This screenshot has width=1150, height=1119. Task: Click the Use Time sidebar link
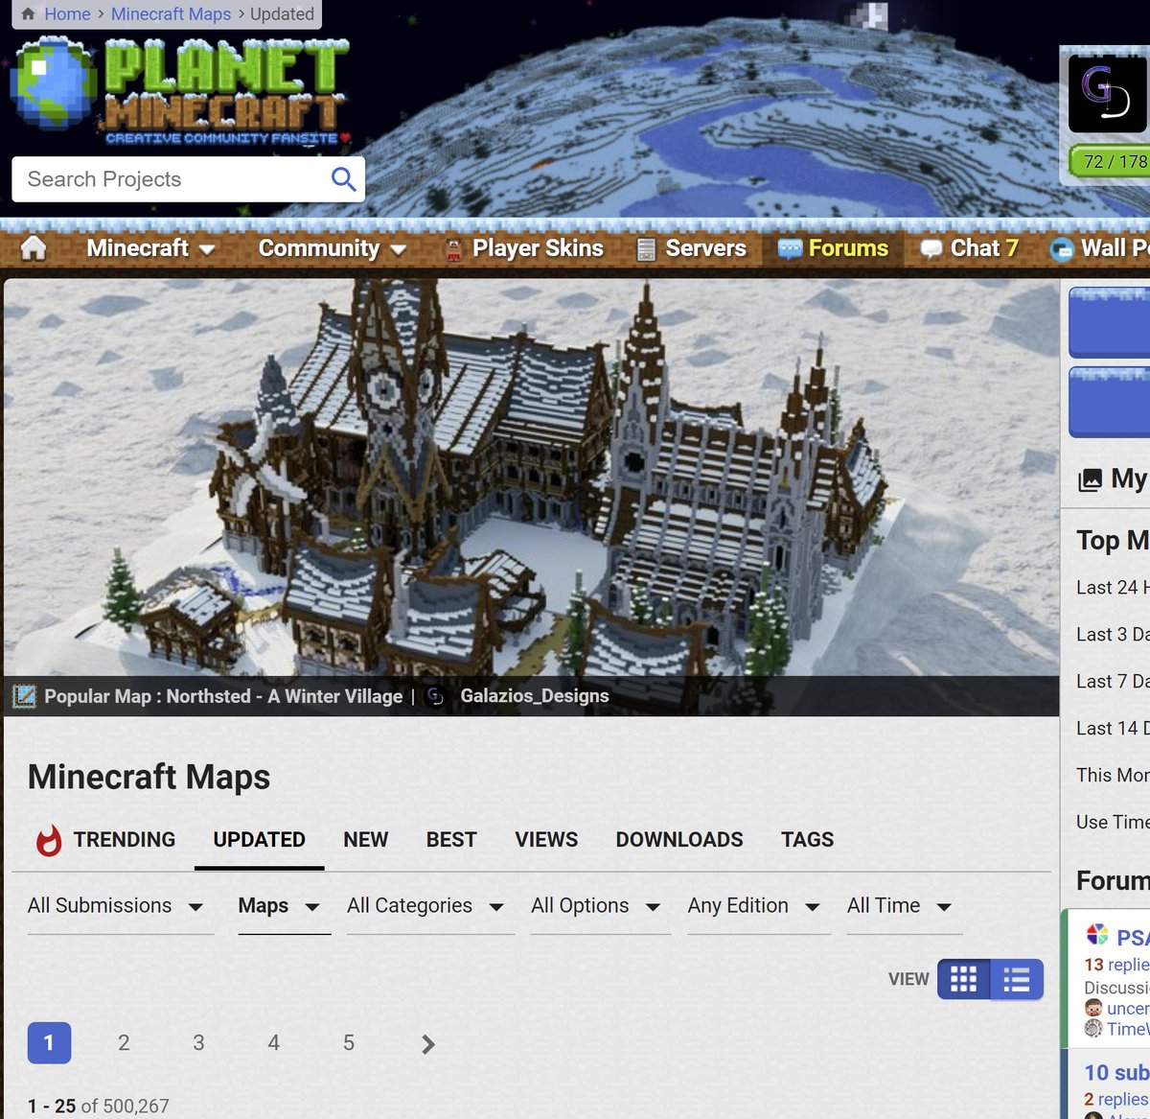pos(1113,822)
